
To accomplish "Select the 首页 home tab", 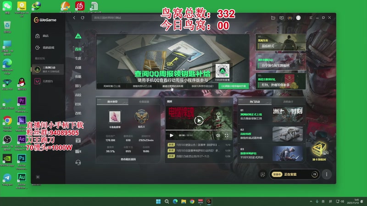I will click(x=78, y=49).
